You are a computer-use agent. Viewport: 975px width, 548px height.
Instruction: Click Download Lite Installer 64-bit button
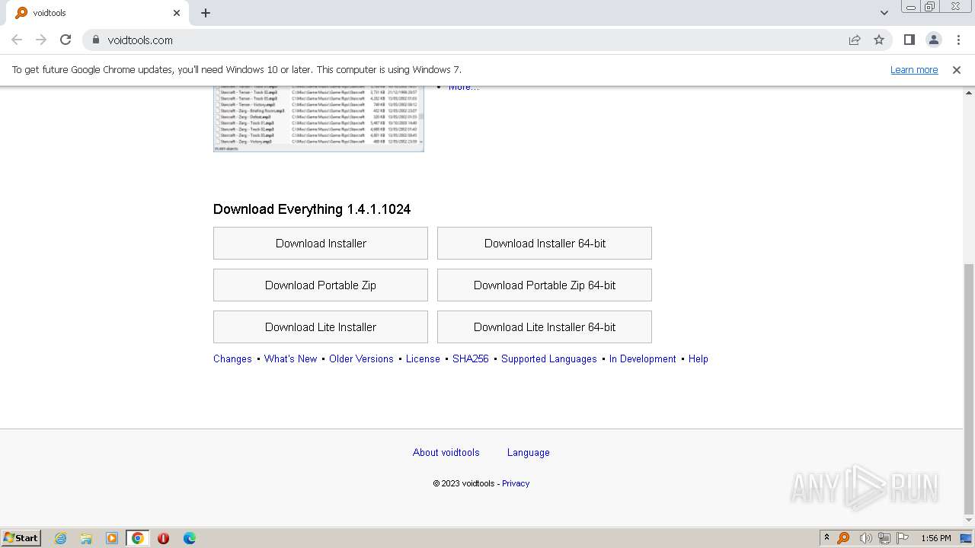[545, 327]
